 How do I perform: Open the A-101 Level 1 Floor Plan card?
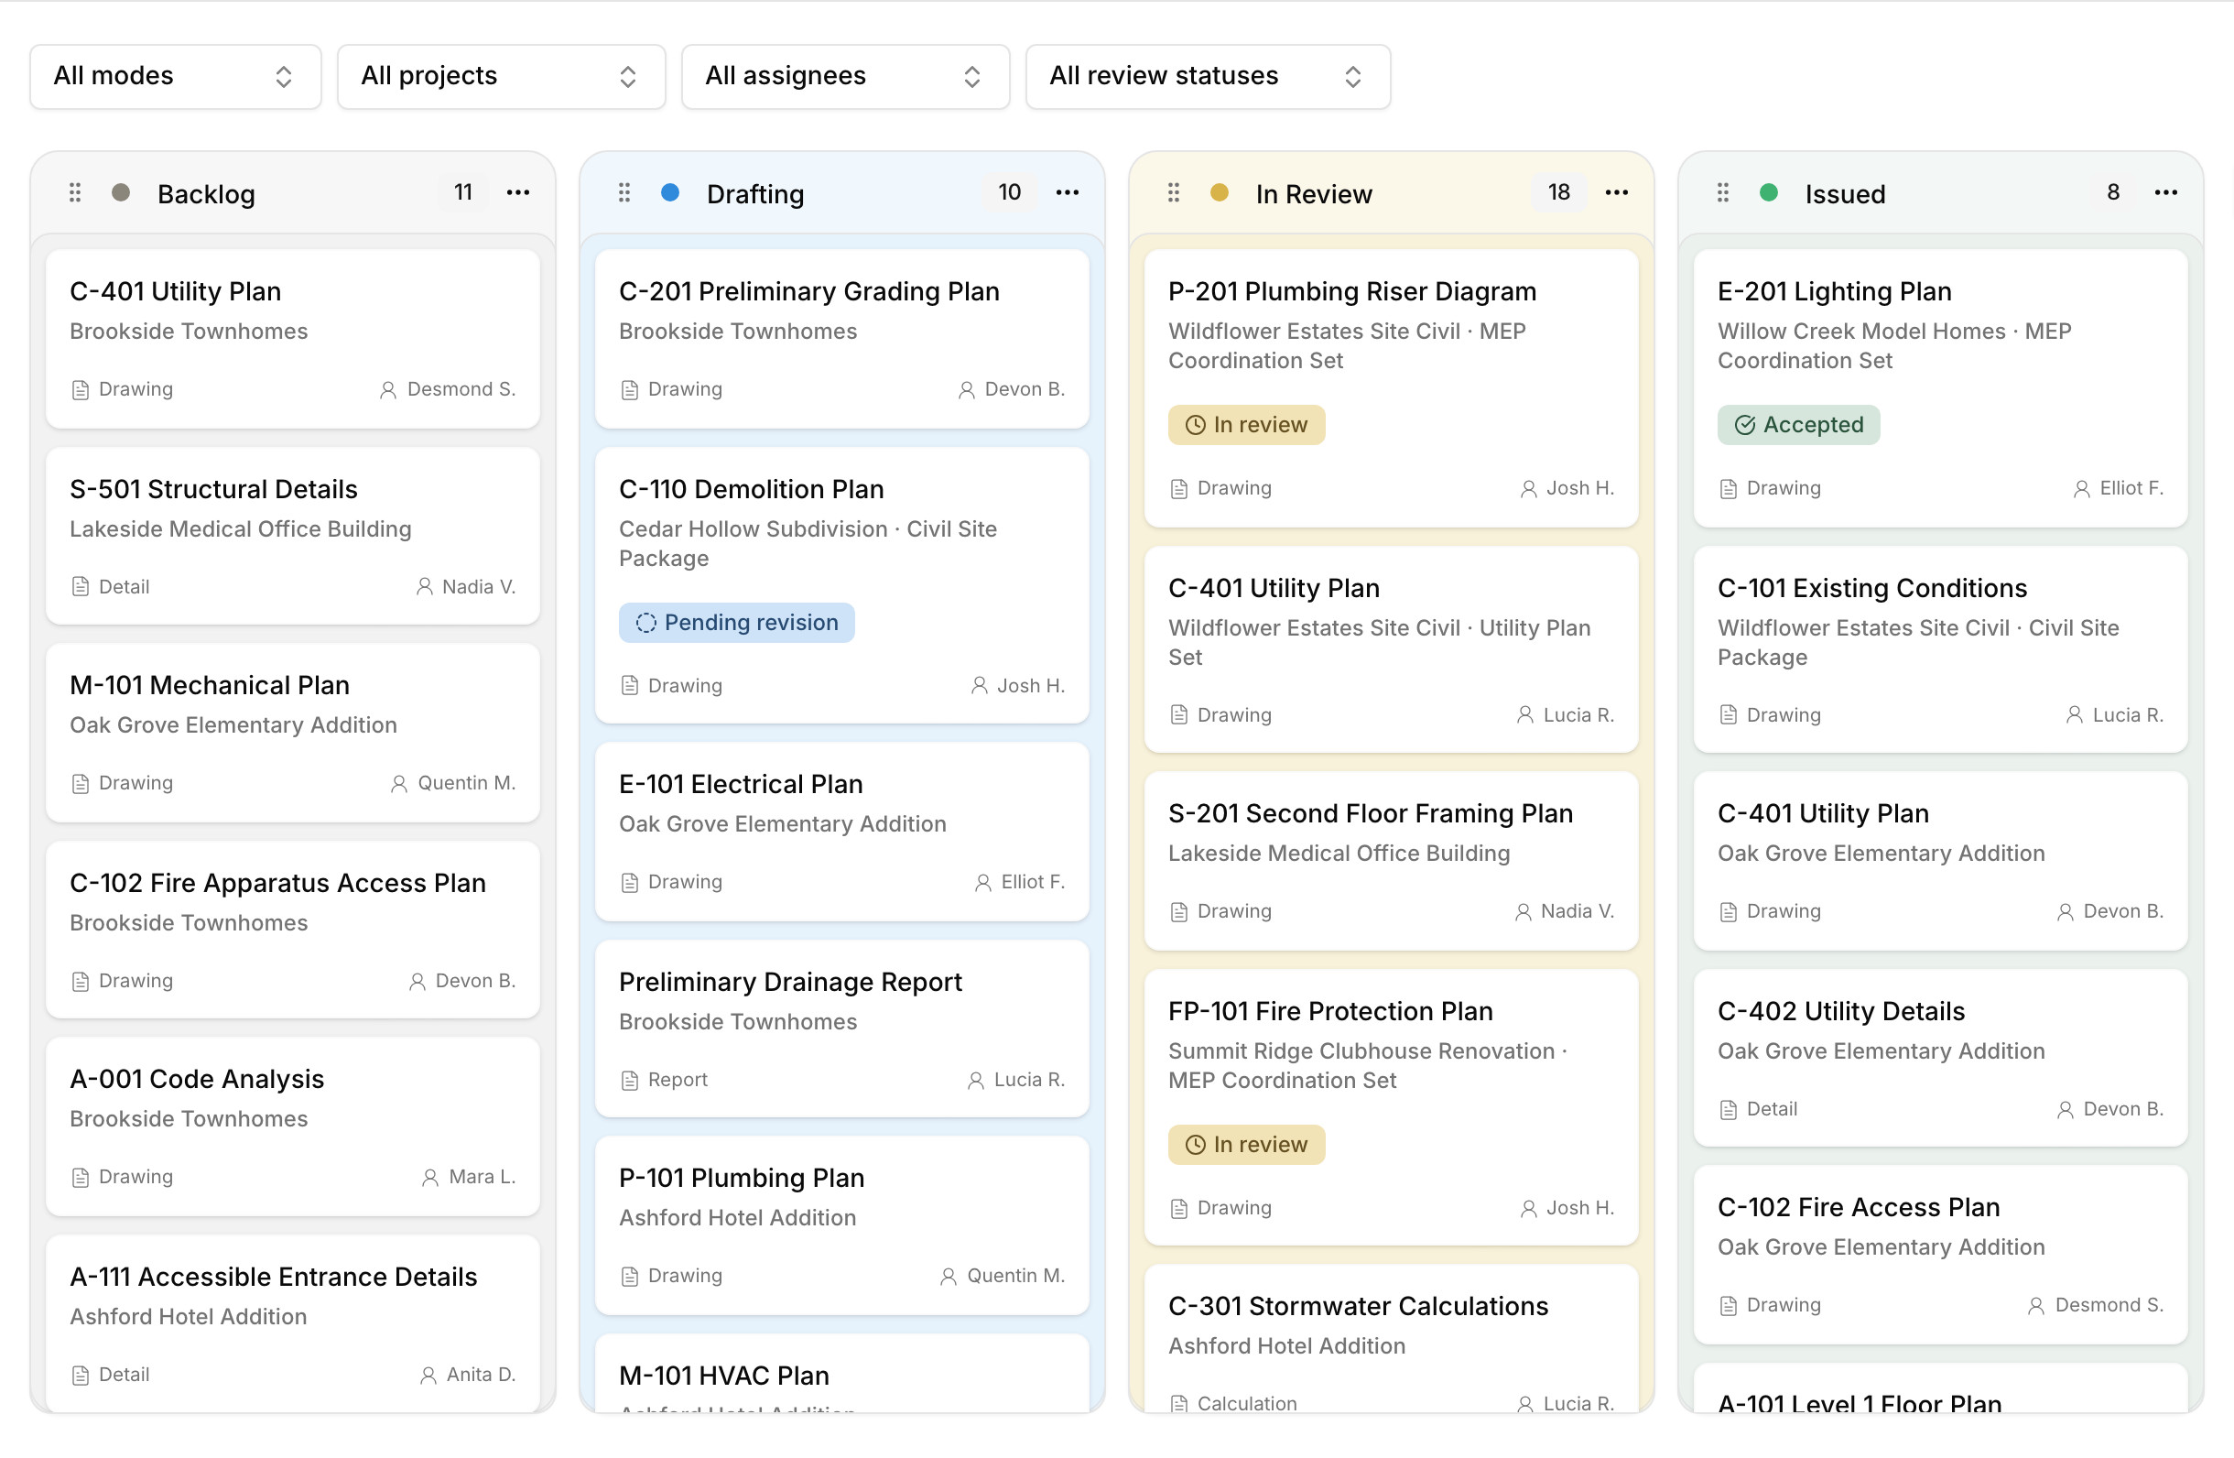coord(1940,1388)
